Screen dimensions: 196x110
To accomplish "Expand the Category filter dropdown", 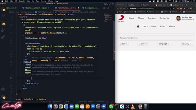I will pyautogui.click(x=187, y=44).
